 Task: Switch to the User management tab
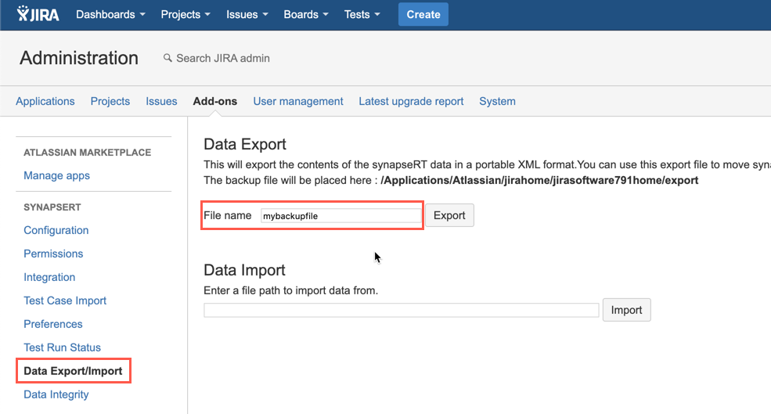pos(298,101)
